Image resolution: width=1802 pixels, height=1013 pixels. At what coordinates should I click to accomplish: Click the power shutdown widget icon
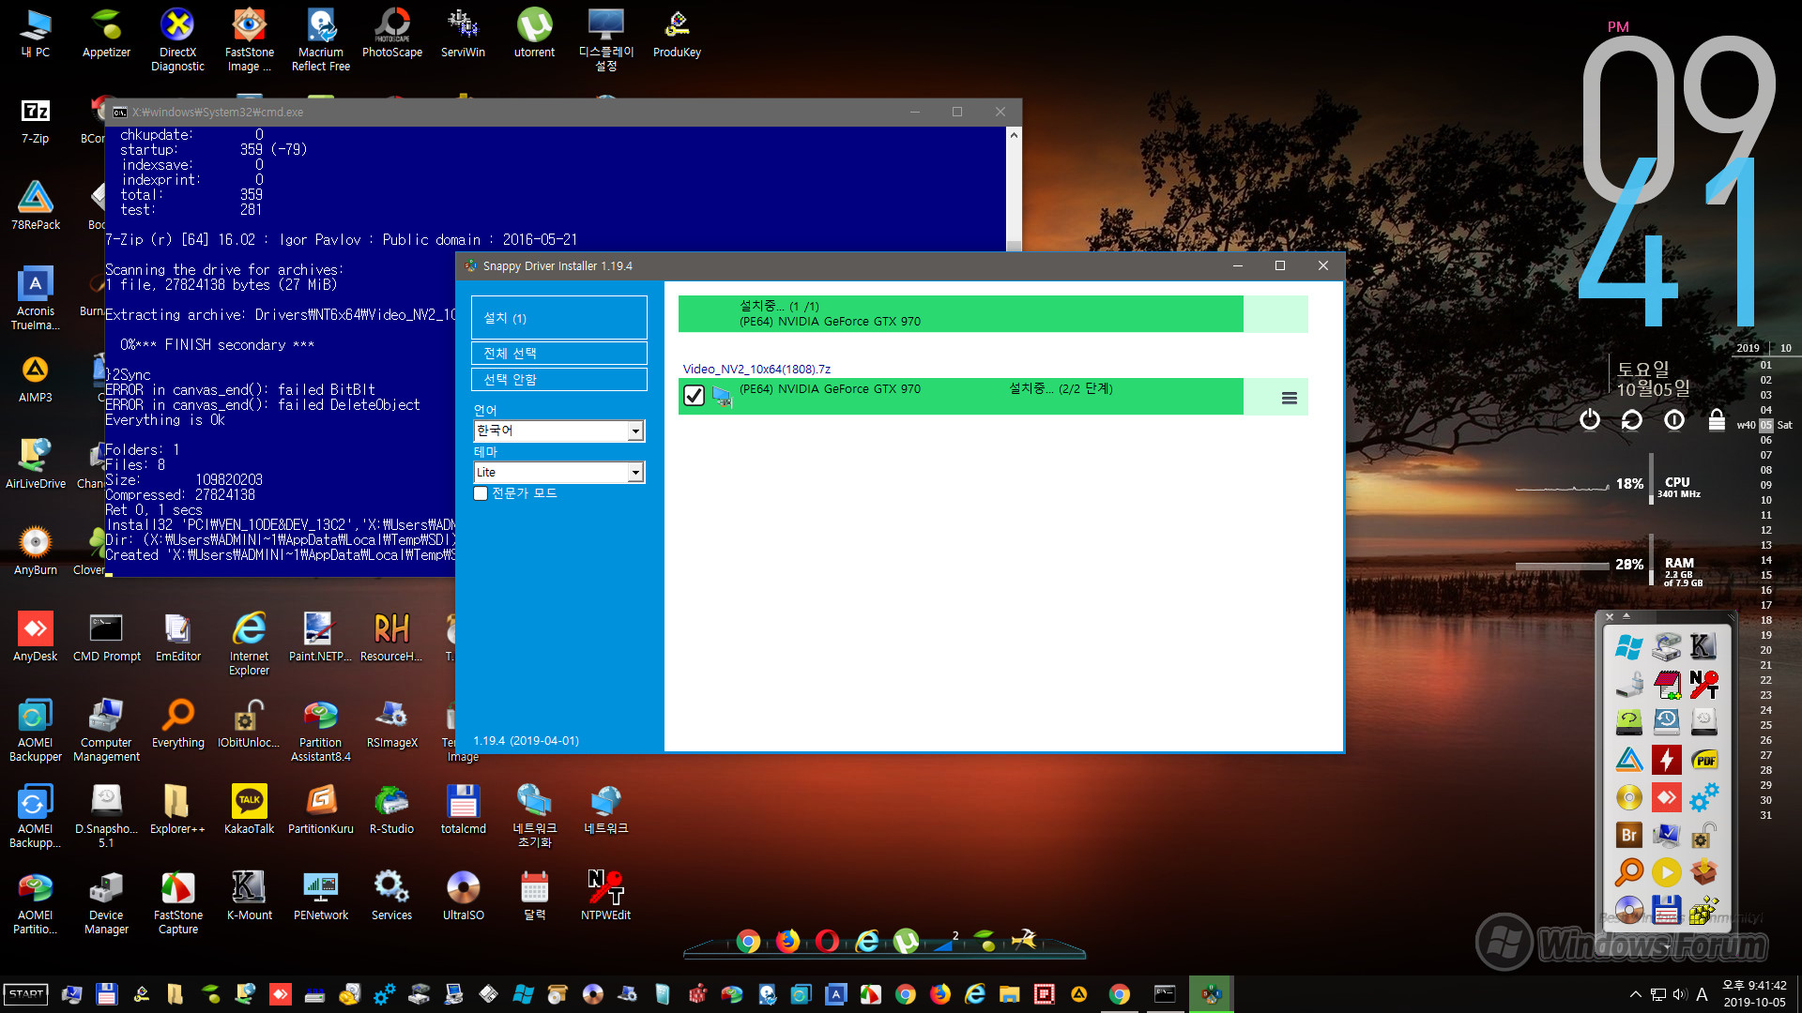click(1590, 419)
